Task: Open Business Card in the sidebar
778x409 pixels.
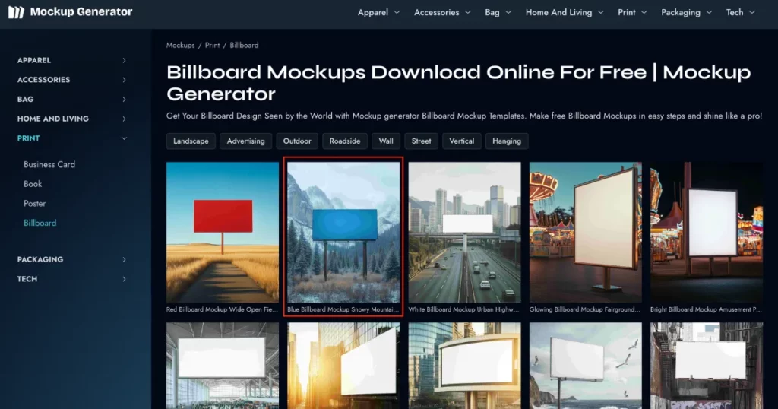Action: [x=49, y=164]
